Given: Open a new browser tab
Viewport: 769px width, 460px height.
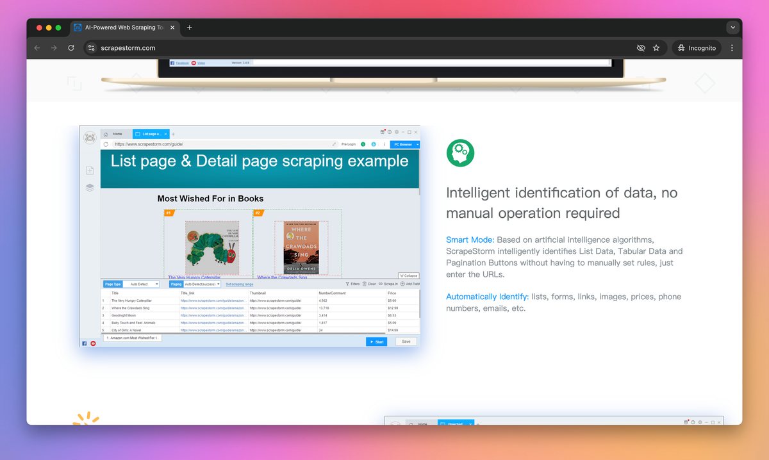Looking at the screenshot, I should click(x=190, y=28).
